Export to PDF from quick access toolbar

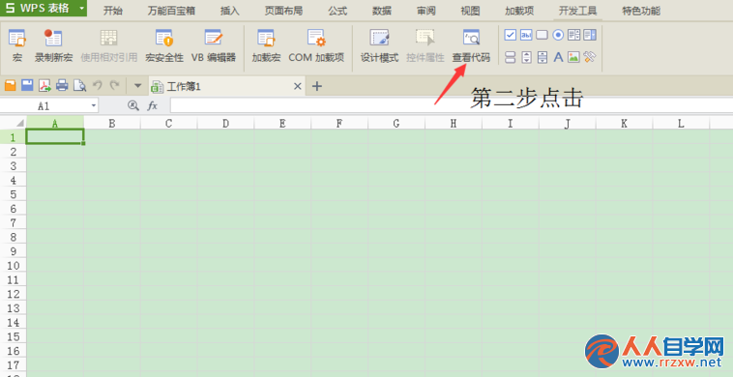(x=44, y=85)
